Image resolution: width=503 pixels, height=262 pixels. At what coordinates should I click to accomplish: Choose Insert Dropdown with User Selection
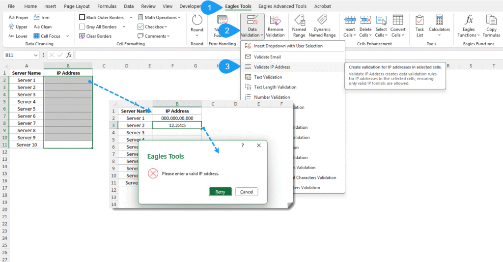pos(293,46)
